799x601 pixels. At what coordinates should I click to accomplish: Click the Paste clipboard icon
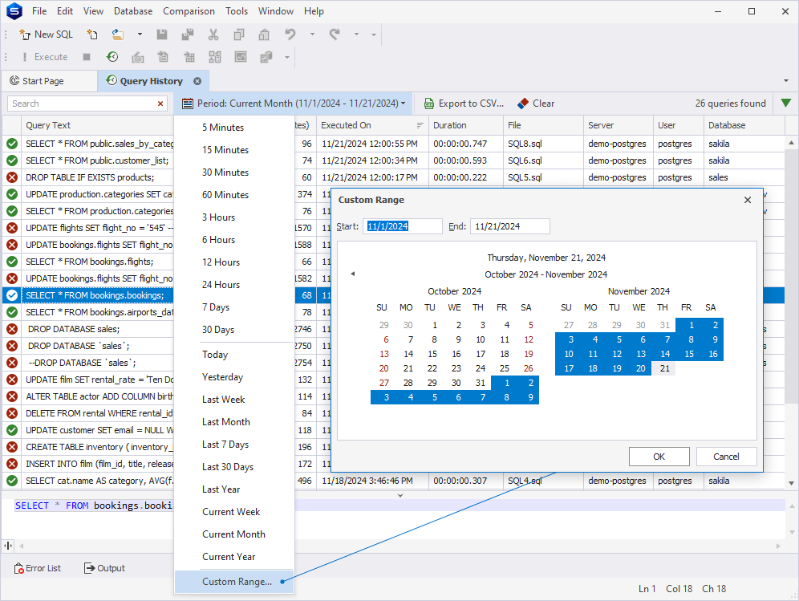tap(264, 35)
